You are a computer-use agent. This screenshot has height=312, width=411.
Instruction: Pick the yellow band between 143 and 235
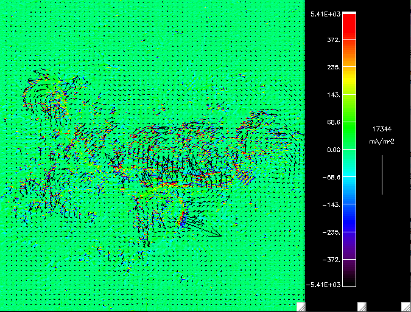(349, 81)
